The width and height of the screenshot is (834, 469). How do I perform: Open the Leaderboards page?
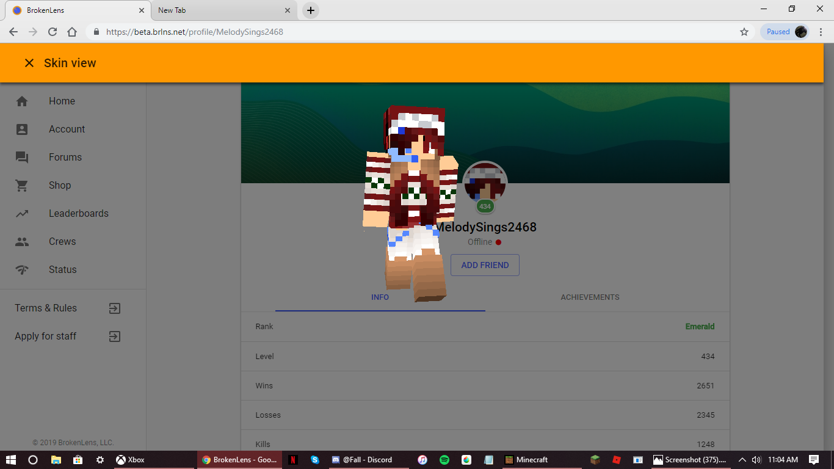point(79,214)
